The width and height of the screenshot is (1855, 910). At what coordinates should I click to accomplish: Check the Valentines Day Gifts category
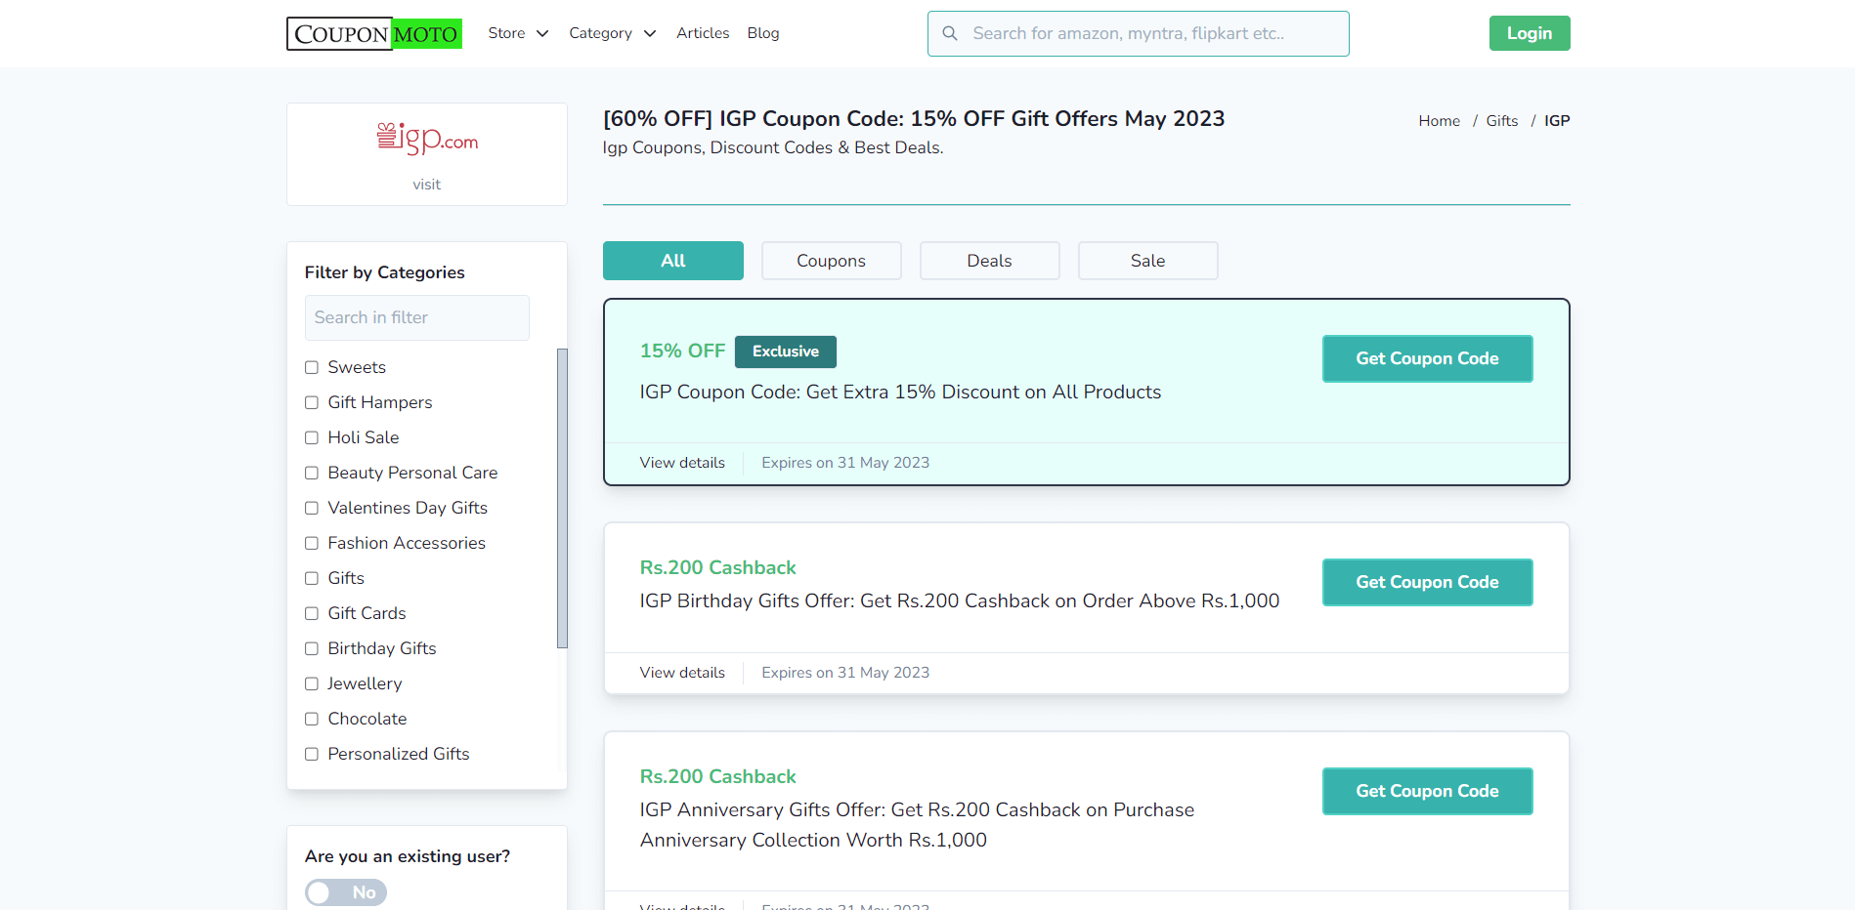click(x=312, y=508)
